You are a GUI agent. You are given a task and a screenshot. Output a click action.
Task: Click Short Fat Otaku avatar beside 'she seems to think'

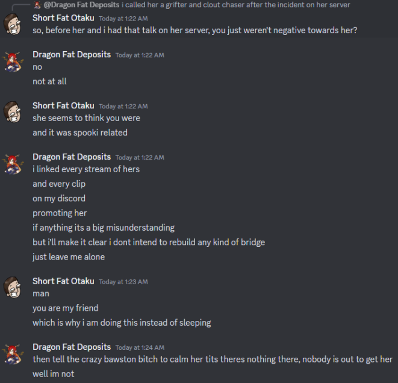click(x=12, y=112)
